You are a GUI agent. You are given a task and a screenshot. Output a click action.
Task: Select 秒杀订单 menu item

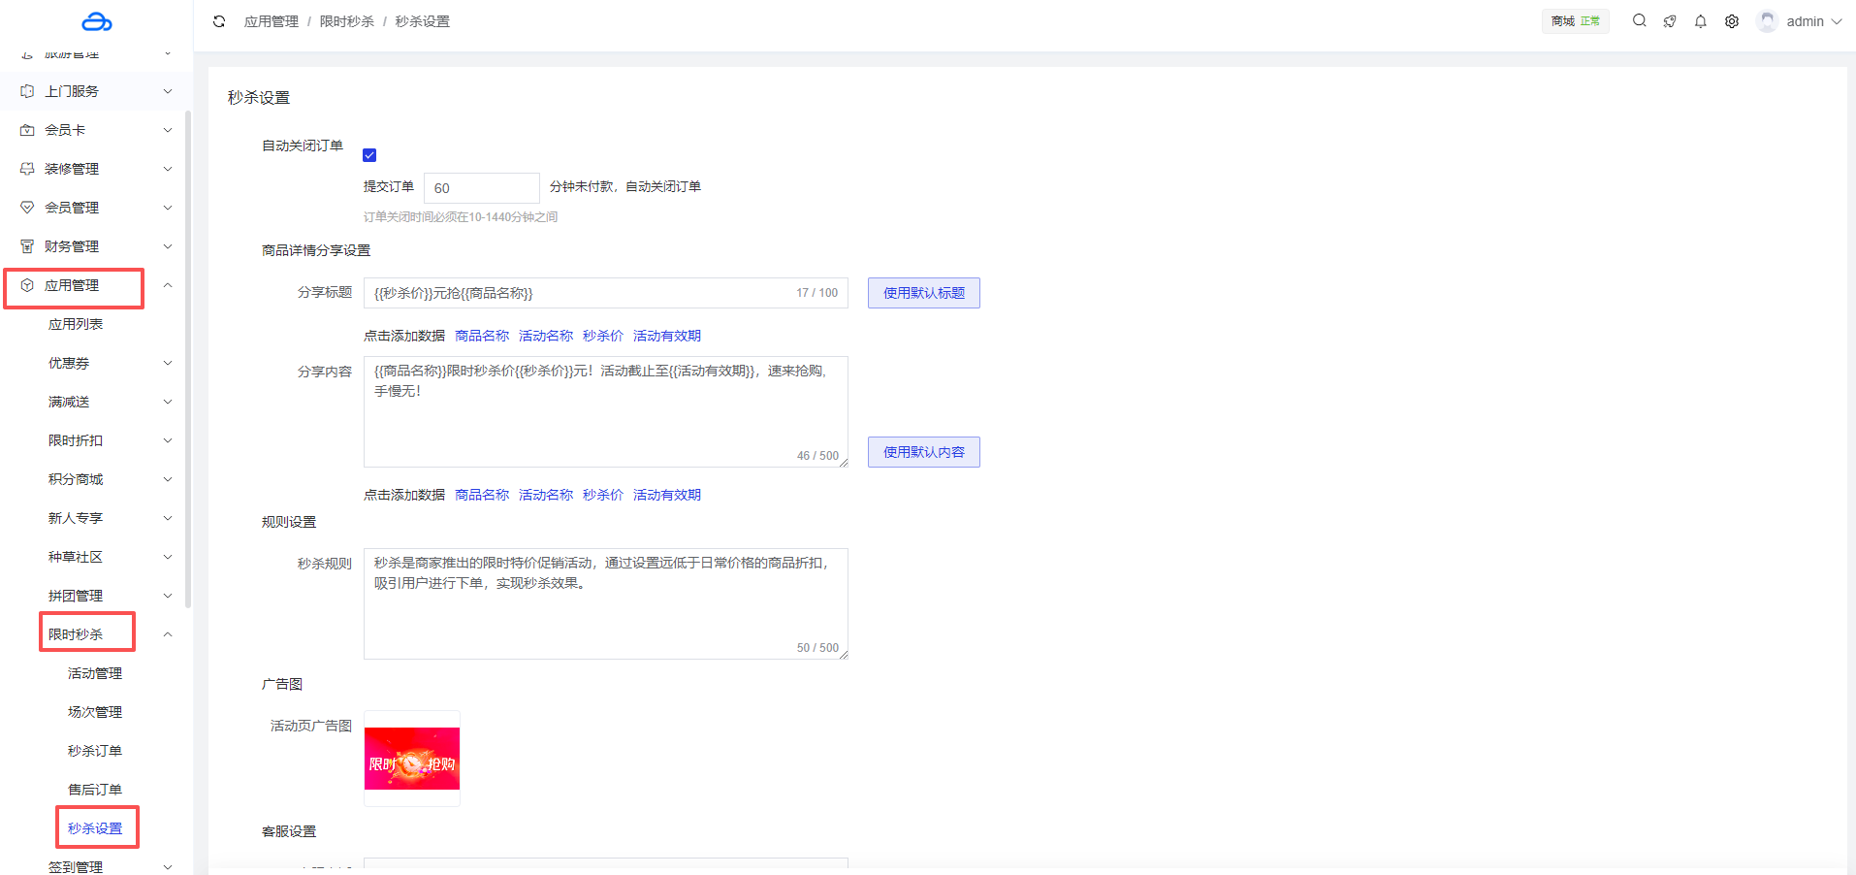click(95, 751)
